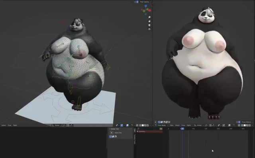Choose 'extend selection' mode icon in Active Tool
The height and width of the screenshot is (158, 255).
pos(113,137)
